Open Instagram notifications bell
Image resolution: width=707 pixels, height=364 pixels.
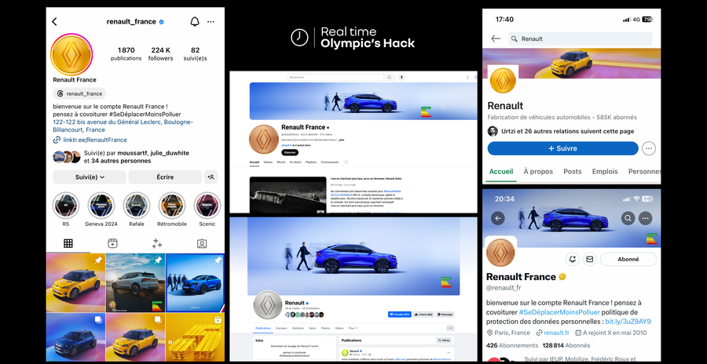(x=194, y=21)
